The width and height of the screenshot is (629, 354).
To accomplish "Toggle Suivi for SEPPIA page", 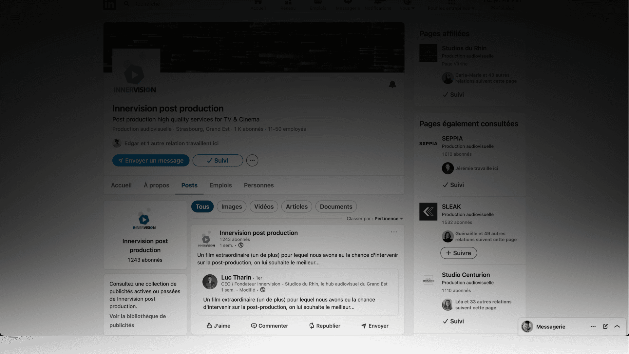I will 453,185.
